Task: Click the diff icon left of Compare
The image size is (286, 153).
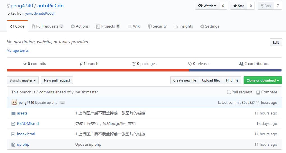Action: 258,92
